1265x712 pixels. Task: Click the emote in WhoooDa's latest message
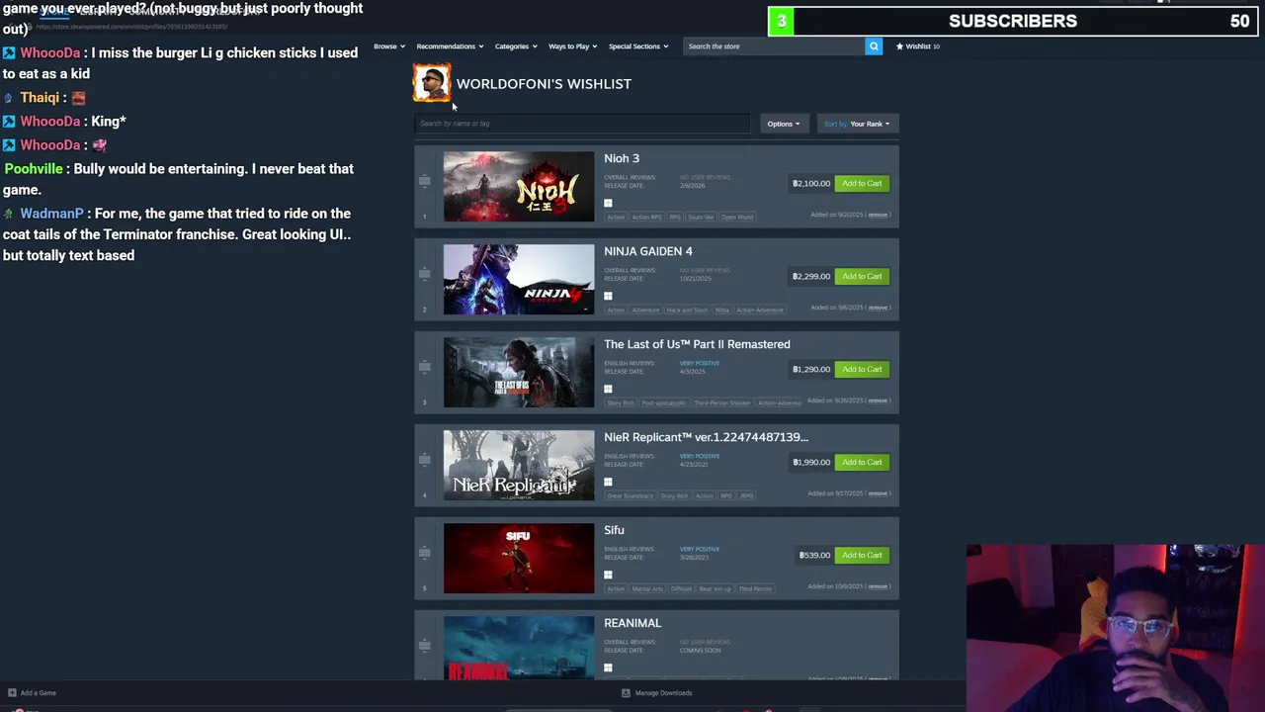(99, 145)
